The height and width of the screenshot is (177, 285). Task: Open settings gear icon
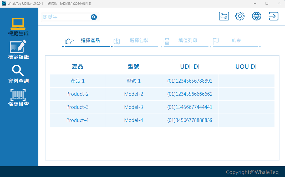[x=240, y=16]
